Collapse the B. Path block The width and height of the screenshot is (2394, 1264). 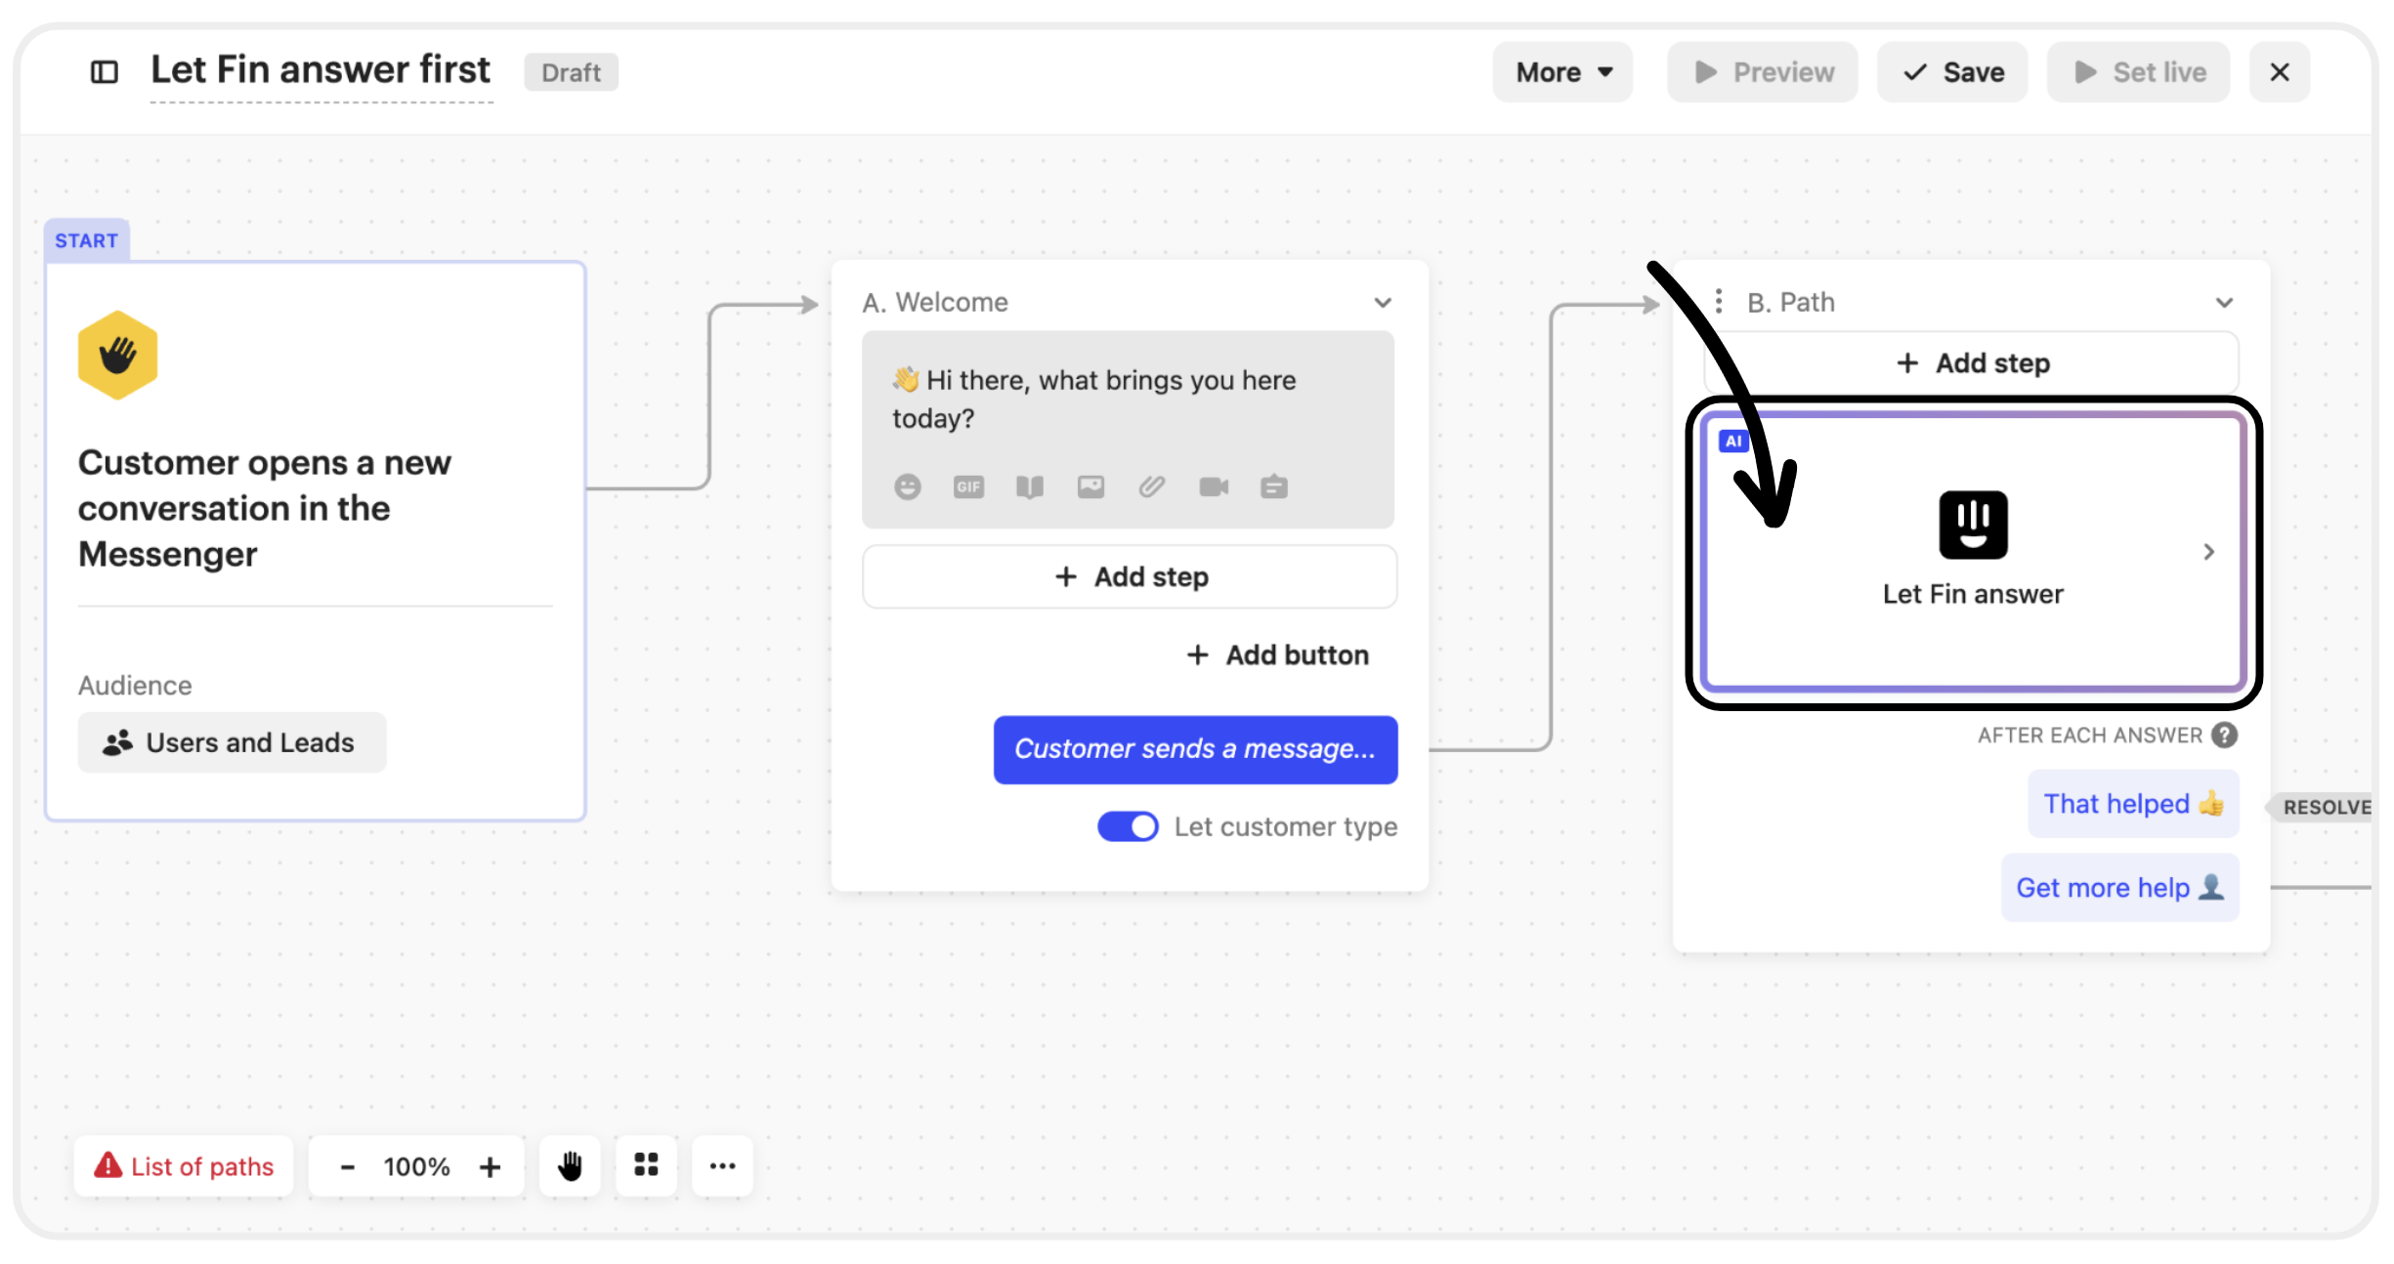[x=2224, y=303]
